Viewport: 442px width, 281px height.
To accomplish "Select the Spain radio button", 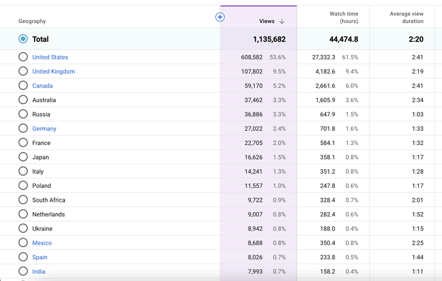I will click(23, 257).
